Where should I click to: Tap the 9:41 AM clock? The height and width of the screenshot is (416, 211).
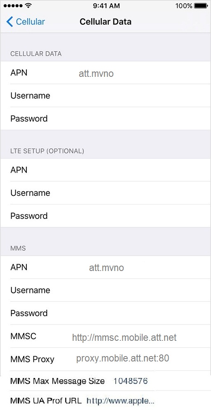106,5
